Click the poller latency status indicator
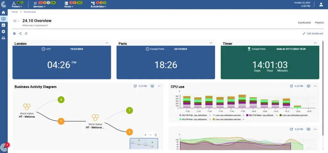 click(x=22, y=3)
